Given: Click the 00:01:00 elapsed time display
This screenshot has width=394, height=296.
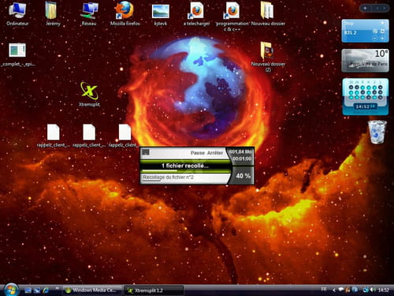Looking at the screenshot, I should tap(242, 159).
